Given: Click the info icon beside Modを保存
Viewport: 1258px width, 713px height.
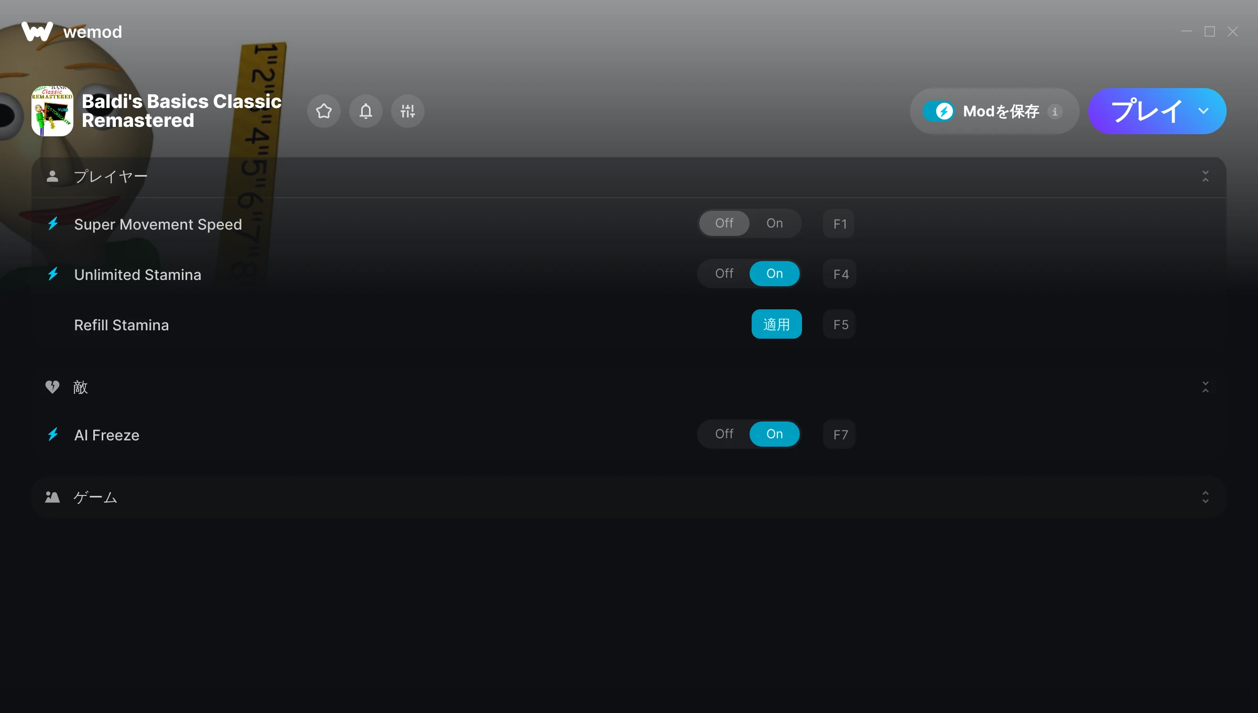Looking at the screenshot, I should point(1055,112).
